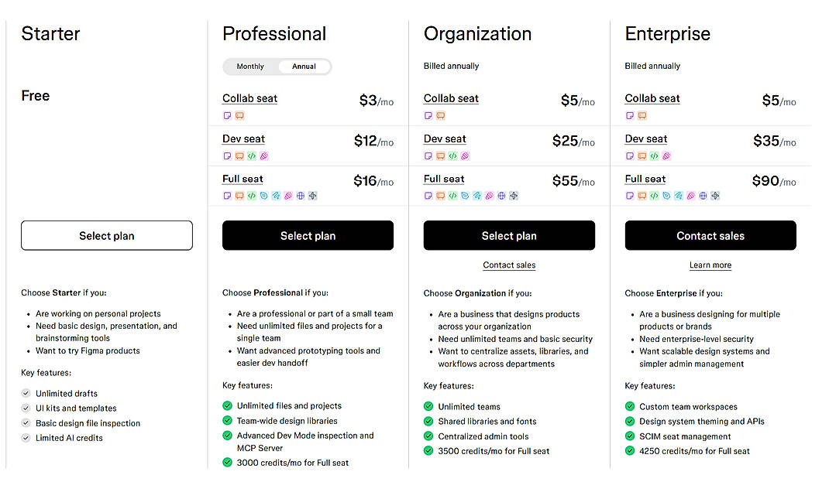Expand the Dev seat details under Enterprise

point(645,139)
